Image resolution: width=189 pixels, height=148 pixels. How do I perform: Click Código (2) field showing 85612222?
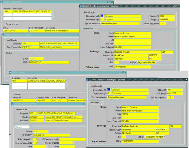(x=175, y=93)
